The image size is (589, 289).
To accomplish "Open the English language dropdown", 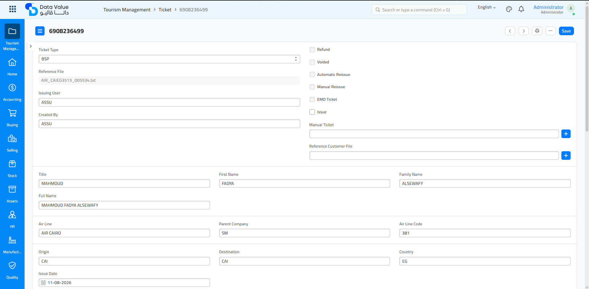I will coord(487,7).
